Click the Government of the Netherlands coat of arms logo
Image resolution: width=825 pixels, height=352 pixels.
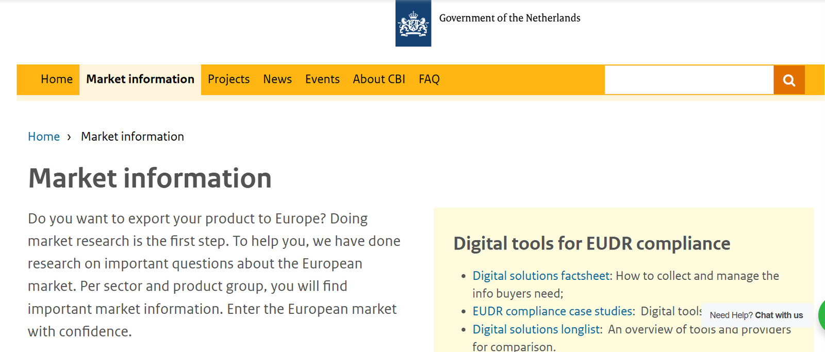coord(413,24)
